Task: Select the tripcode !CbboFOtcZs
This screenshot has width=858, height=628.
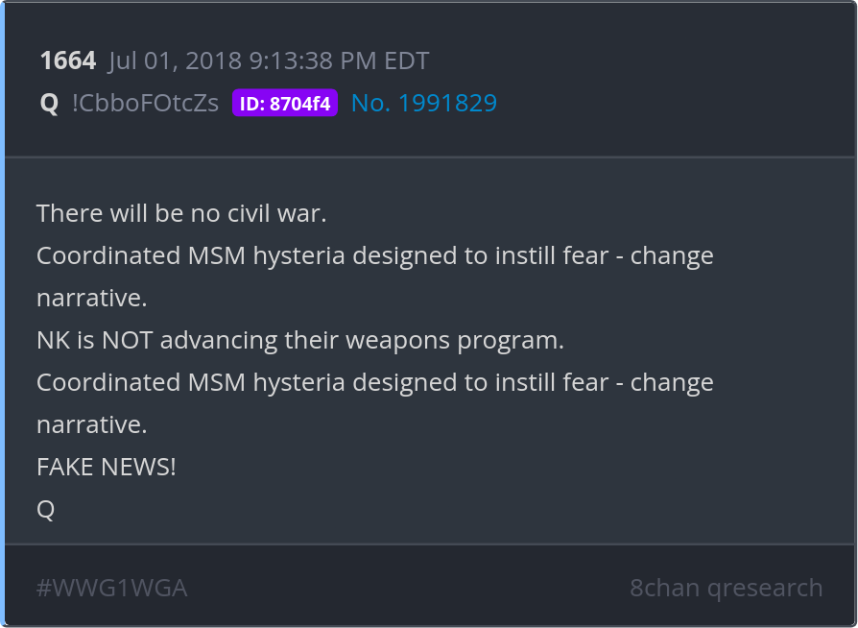Action: 145,103
